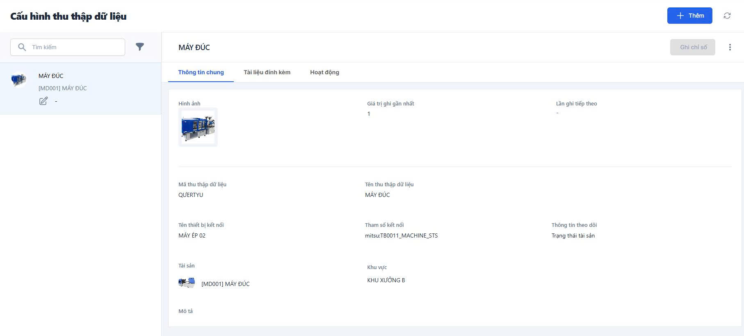Click the mitsu:TB0011_MACHINE_STS connection parameter
744x336 pixels.
coord(401,235)
